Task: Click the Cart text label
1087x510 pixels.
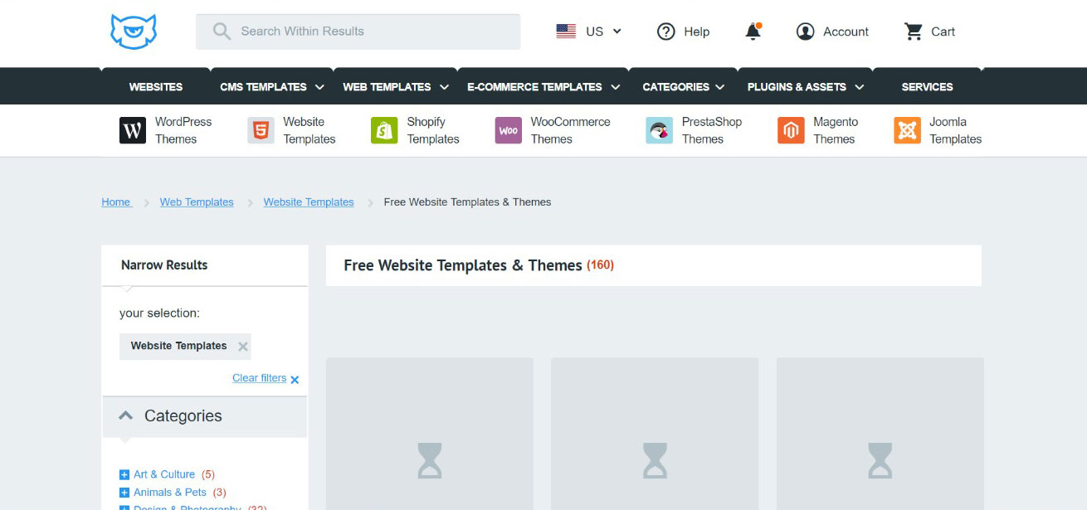Action: coord(943,32)
